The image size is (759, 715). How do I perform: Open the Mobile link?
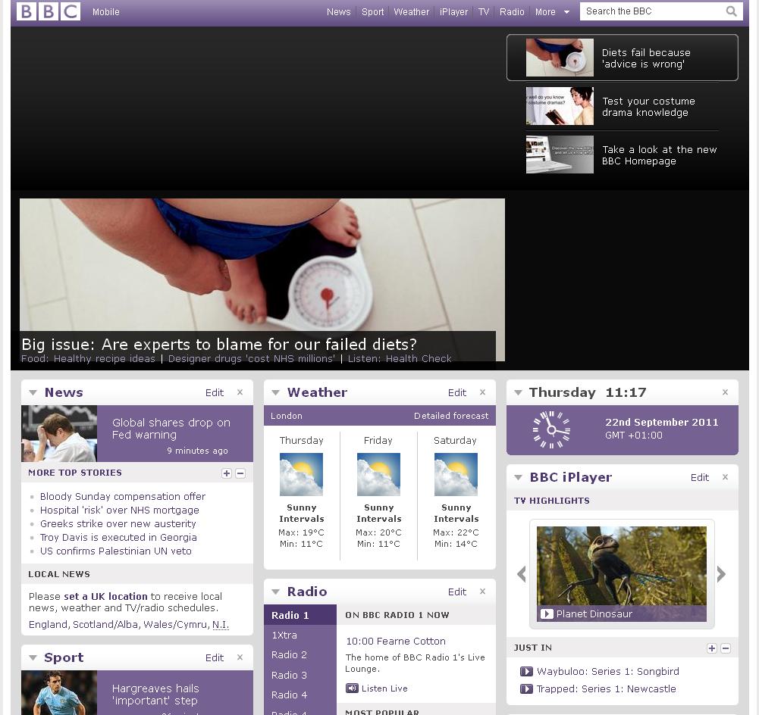106,11
